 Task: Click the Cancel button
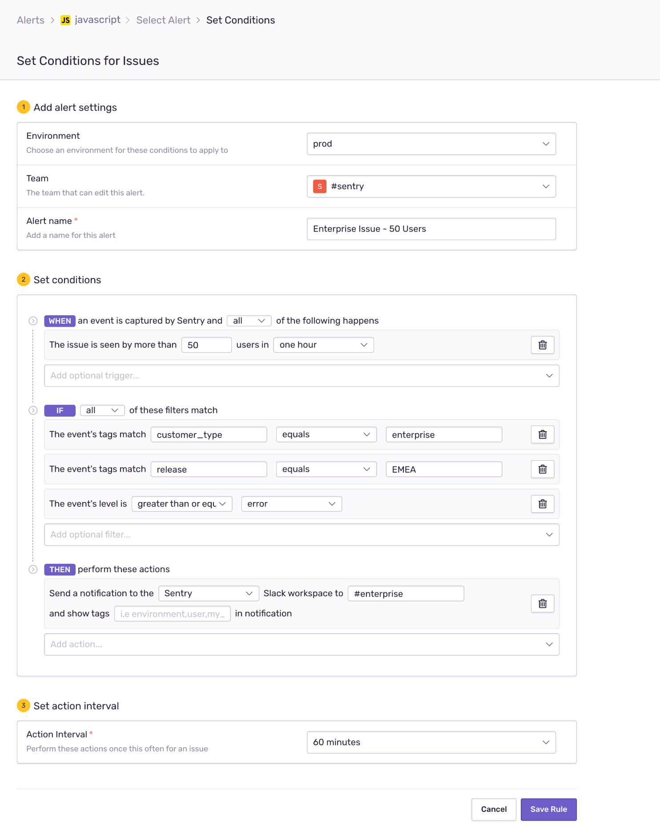[x=493, y=809]
